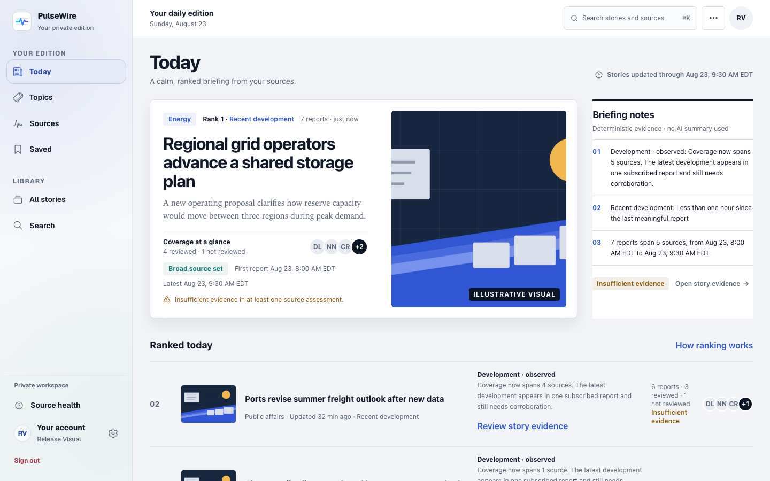Screen dimensions: 770x481
Task: Click 'Latest Aug 23, 9:30 AM EDT'
Action: coord(206,284)
